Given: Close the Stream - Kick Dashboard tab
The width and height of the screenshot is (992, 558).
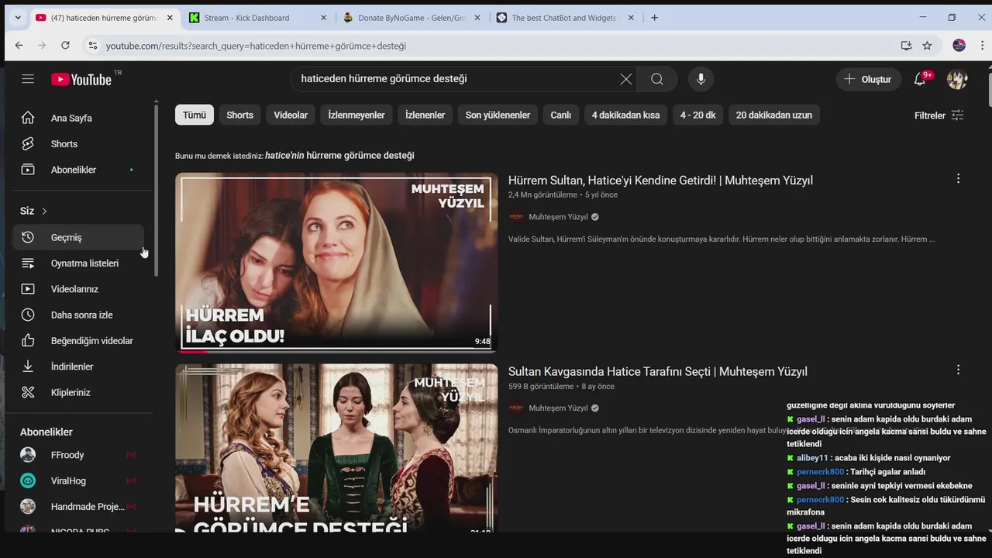Looking at the screenshot, I should 323,18.
